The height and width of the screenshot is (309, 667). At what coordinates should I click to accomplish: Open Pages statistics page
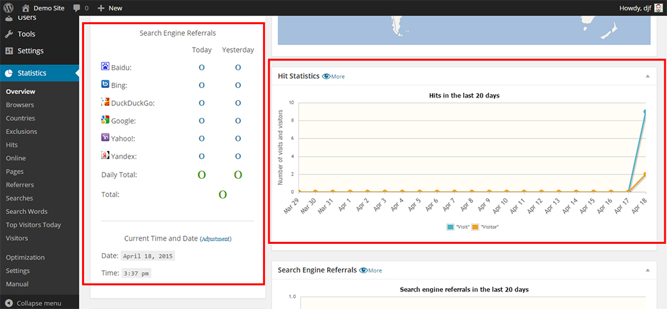[x=15, y=172]
